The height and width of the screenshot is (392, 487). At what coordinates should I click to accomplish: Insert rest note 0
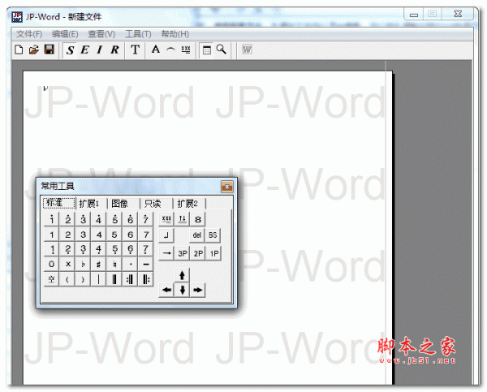click(x=52, y=265)
